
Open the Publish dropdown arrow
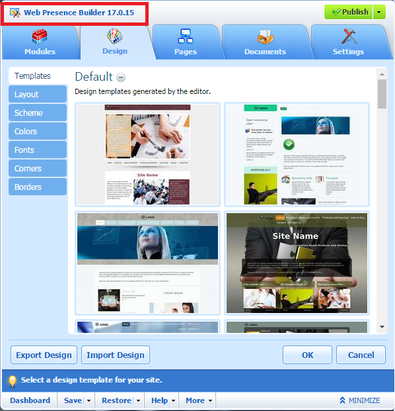[379, 12]
